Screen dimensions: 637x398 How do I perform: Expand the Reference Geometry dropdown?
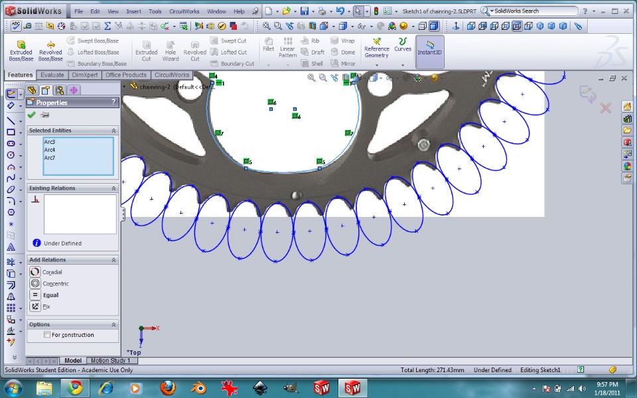[377, 66]
